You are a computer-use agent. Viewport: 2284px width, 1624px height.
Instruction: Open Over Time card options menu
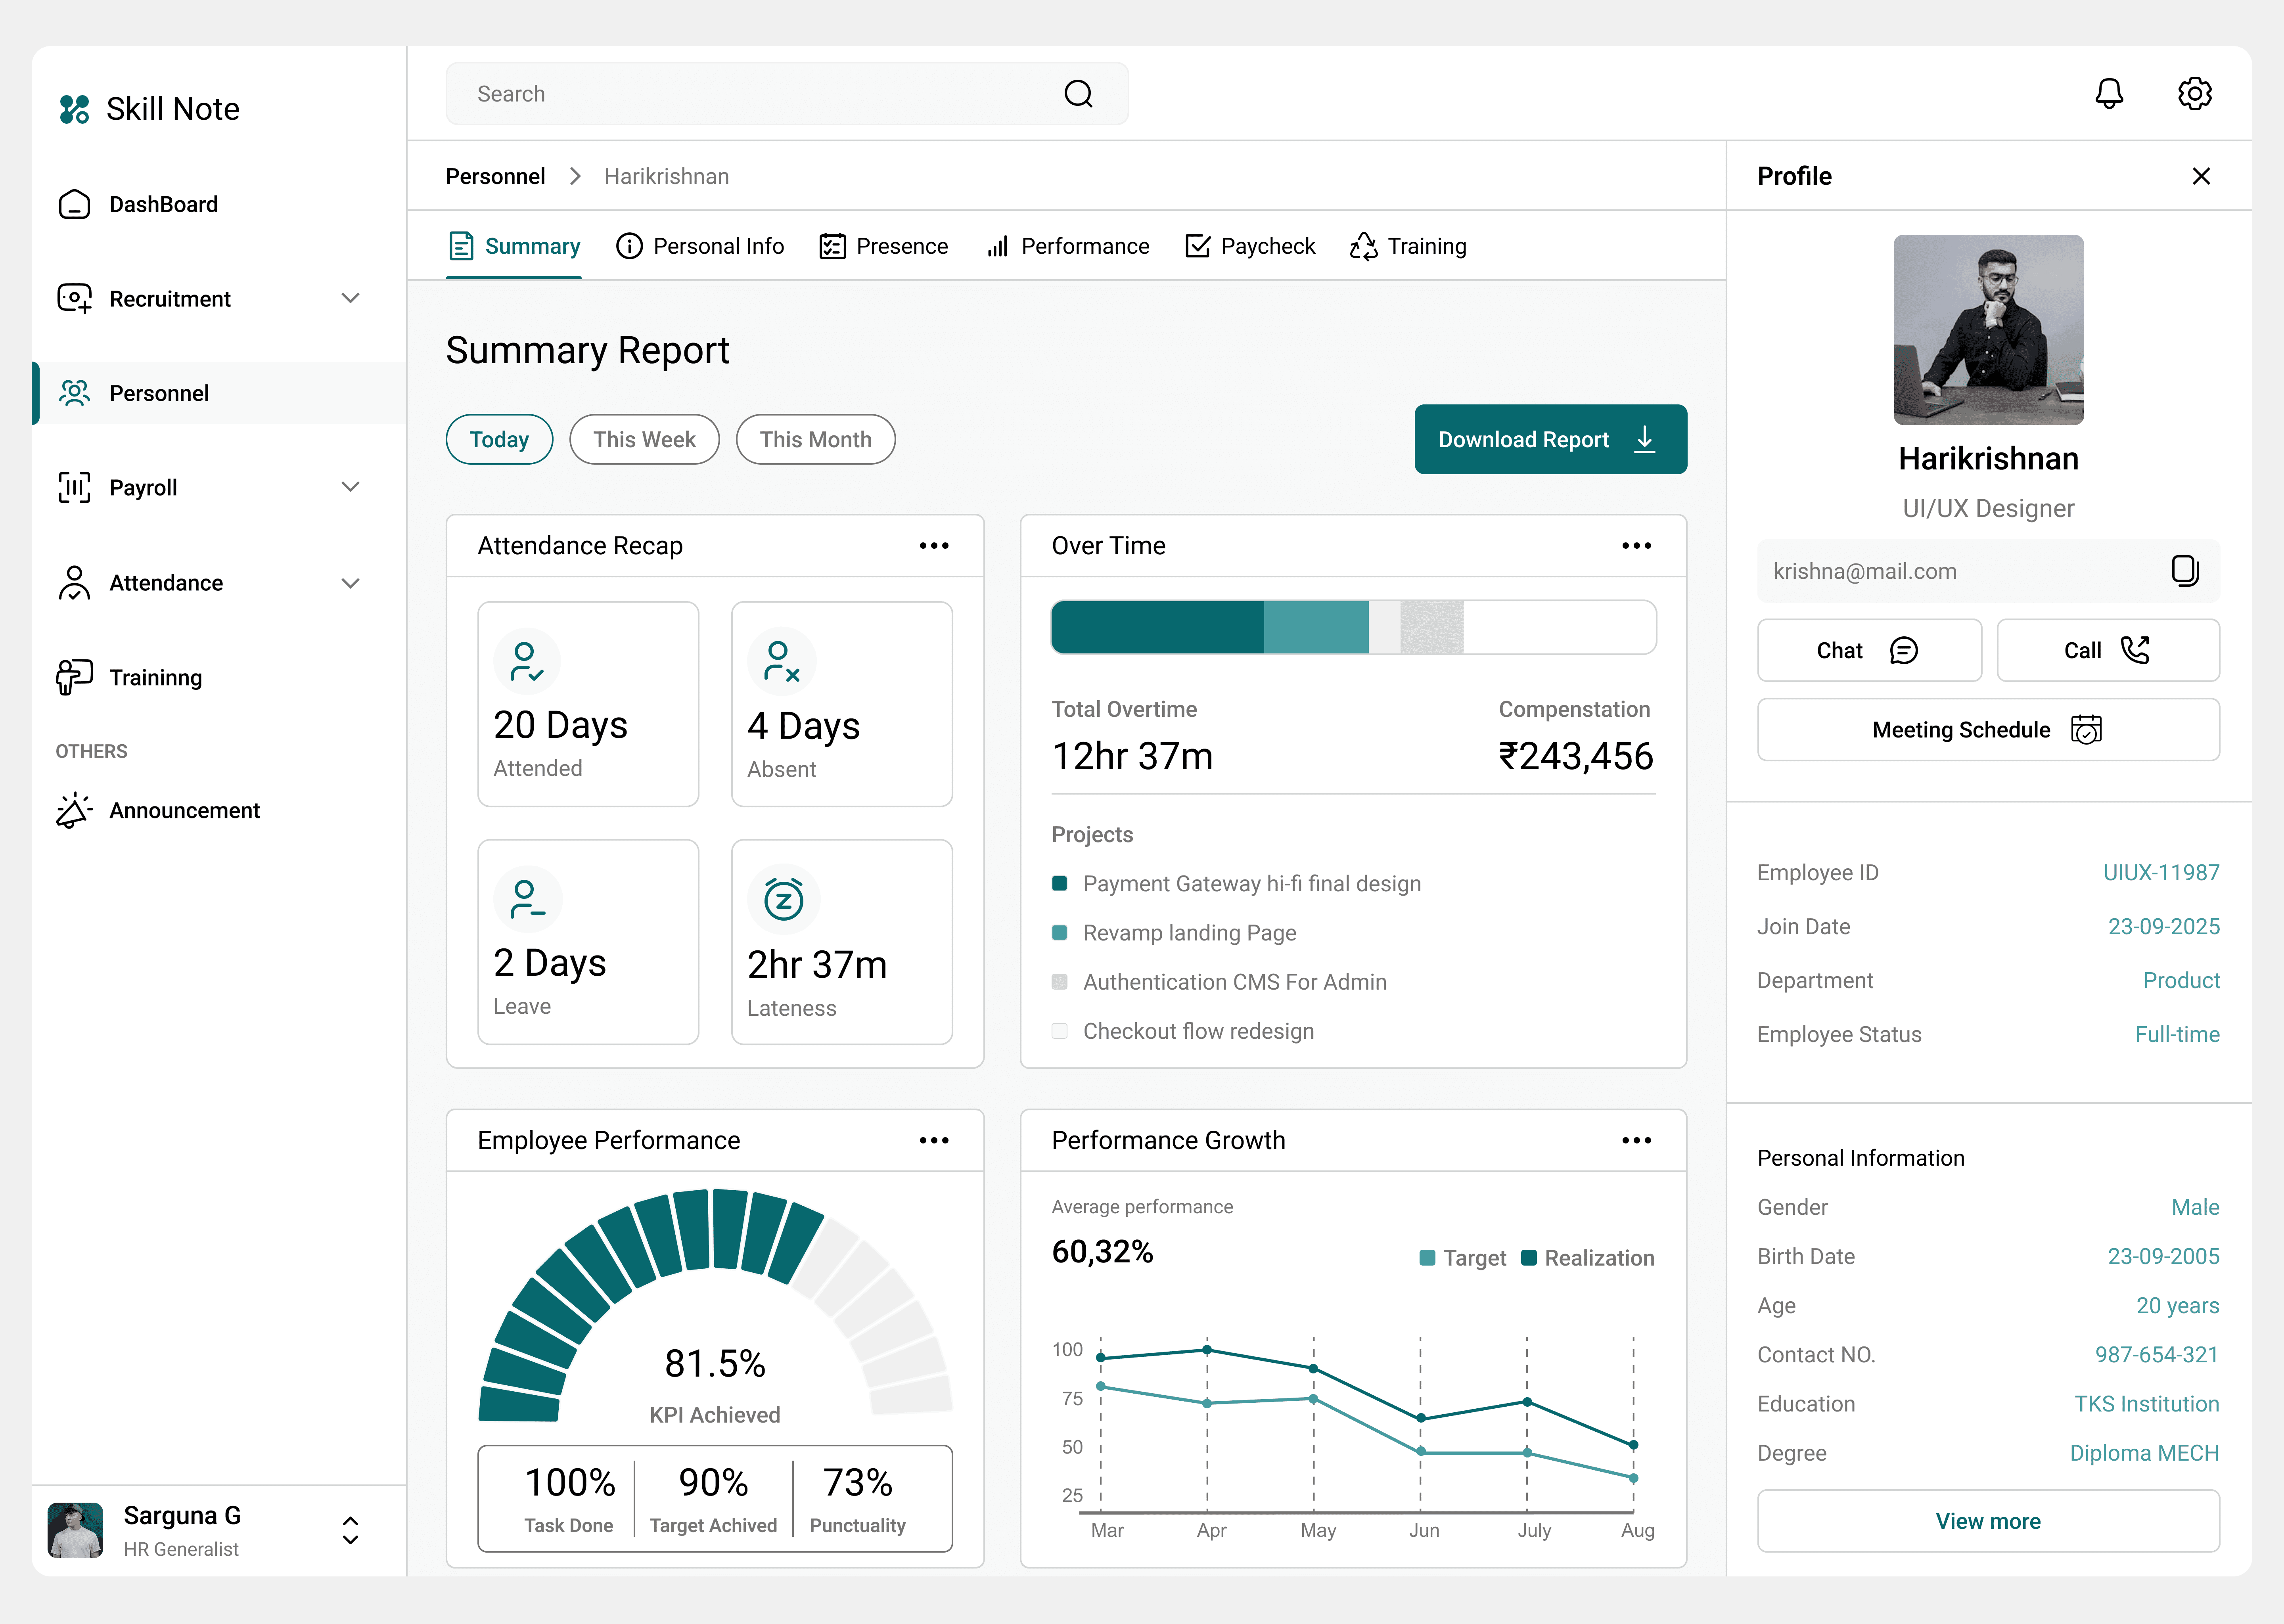tap(1636, 546)
